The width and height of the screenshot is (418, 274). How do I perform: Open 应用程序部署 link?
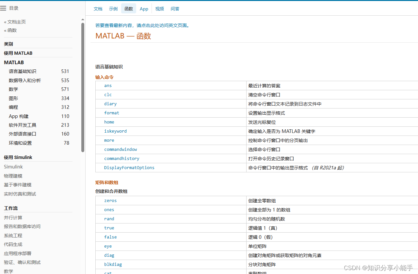18,253
